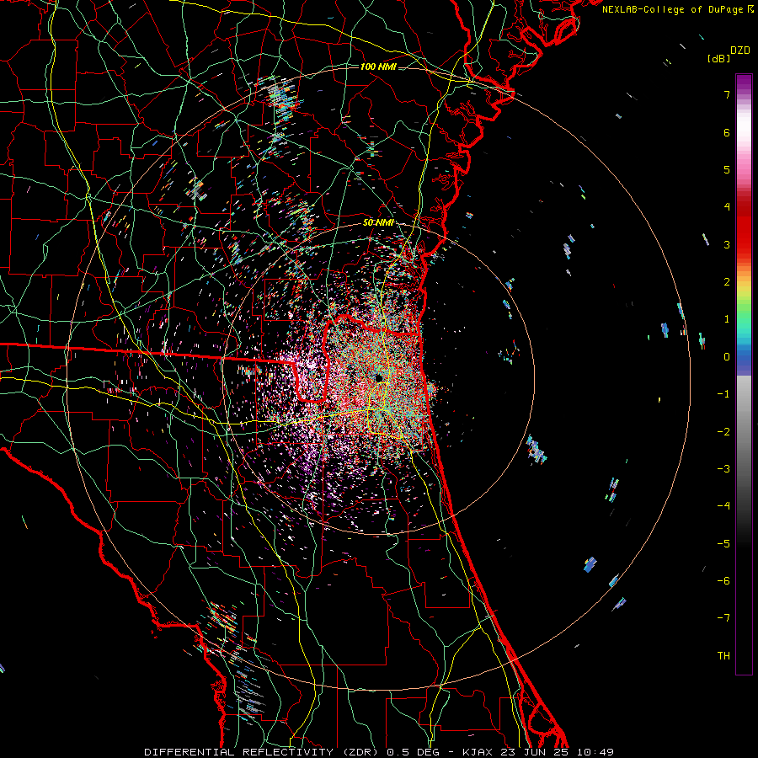This screenshot has width=758, height=758.
Task: Click the DZD legend title
Action: [740, 51]
